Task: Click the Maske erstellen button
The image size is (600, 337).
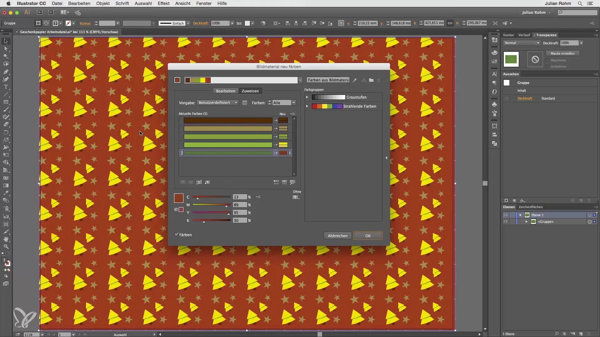Action: click(x=562, y=53)
